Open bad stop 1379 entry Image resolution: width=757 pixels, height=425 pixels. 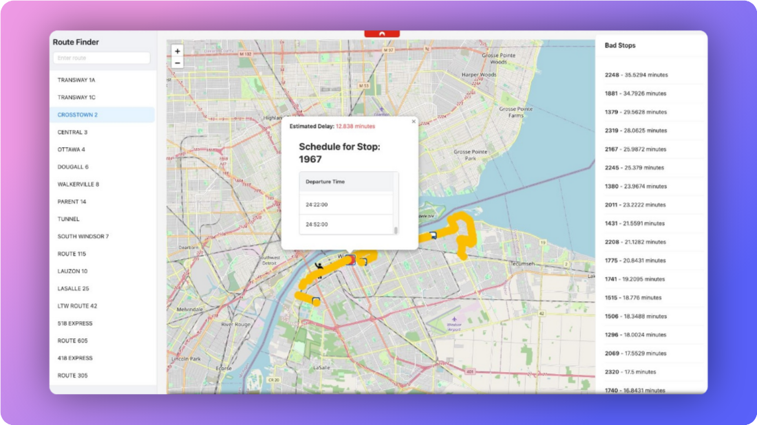click(636, 112)
